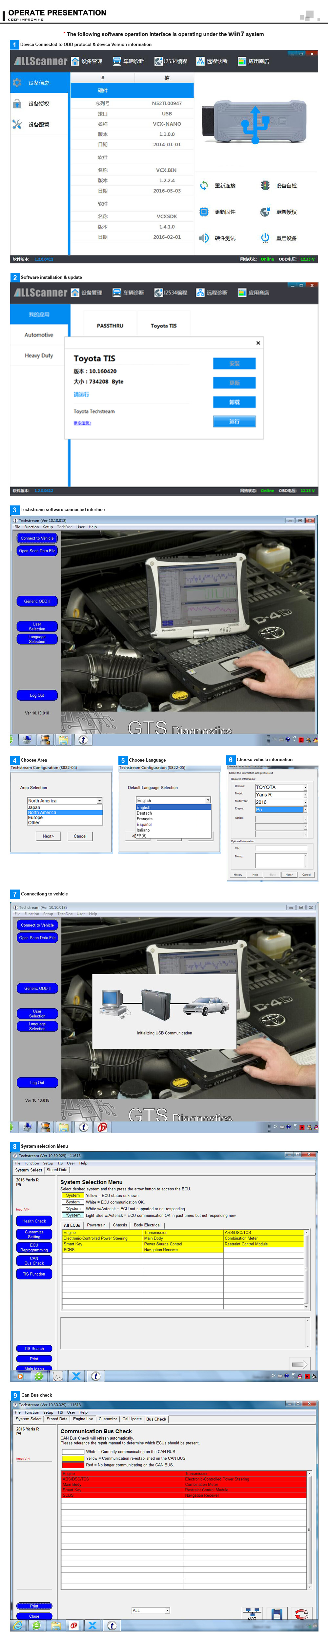Click the blue X taskbar icon under Bus Check

92,1625
